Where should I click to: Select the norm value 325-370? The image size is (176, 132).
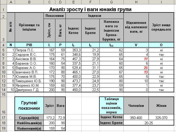click(x=161, y=118)
